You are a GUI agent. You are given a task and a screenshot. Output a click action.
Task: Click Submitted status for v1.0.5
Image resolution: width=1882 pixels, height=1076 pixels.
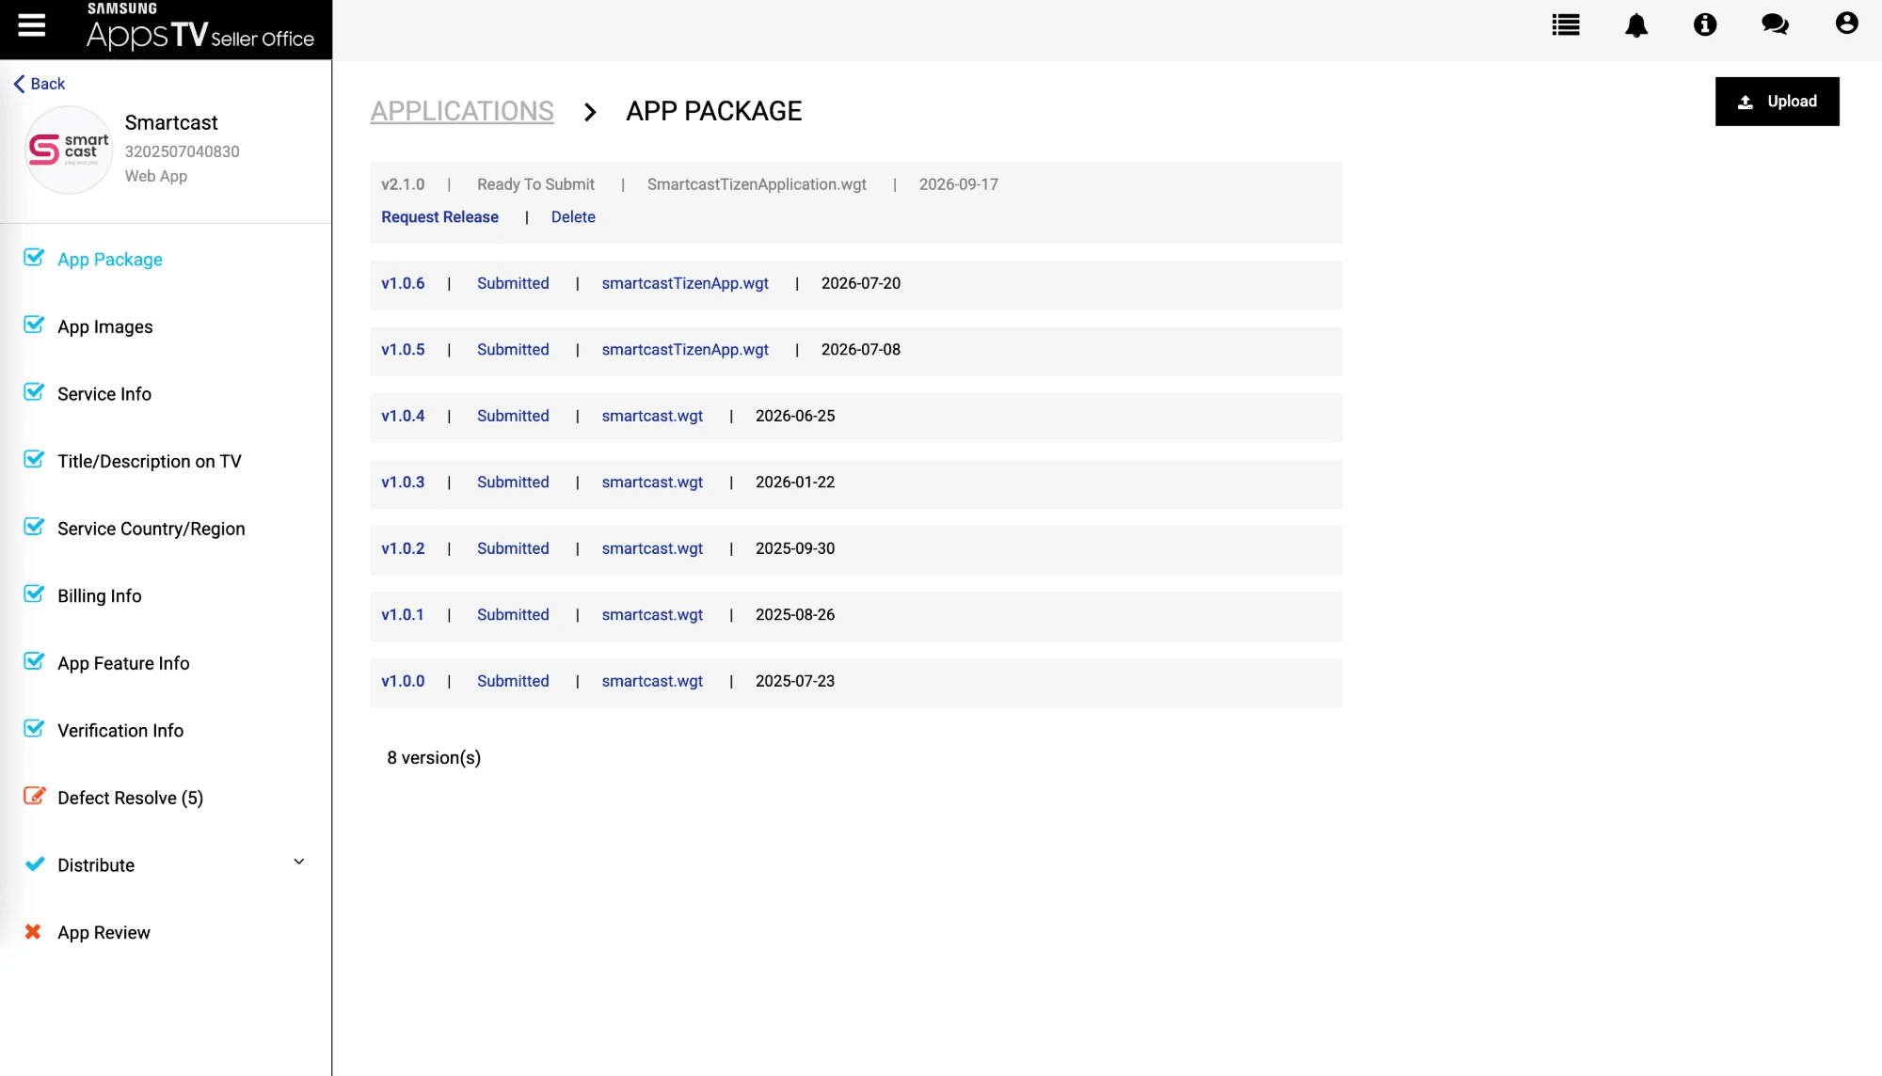513,350
